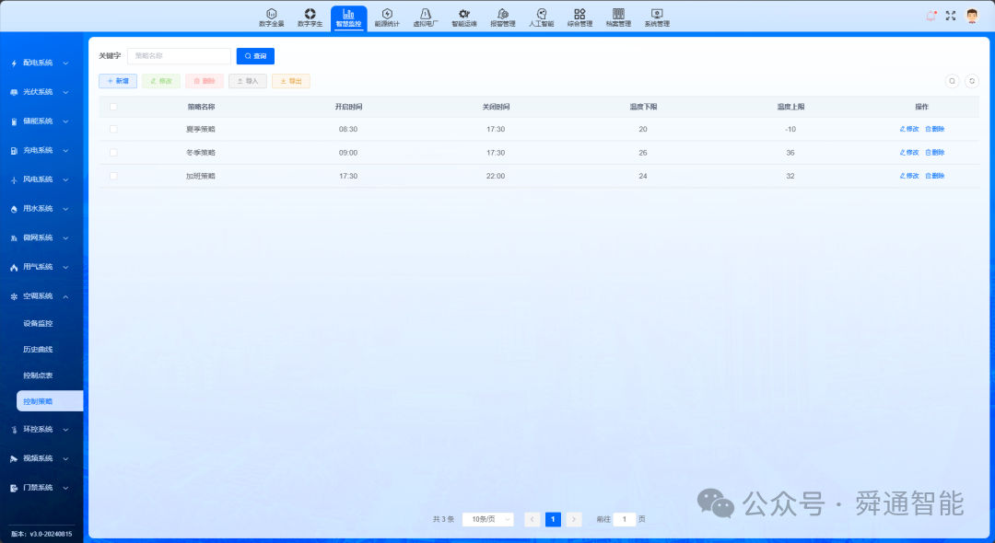The image size is (995, 543).
Task: Click the 夏季策略 name cell
Action: 201,129
